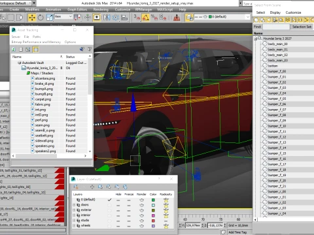
Task: Click Select Highlighted Objects and Layers icon
Action: coord(100,187)
